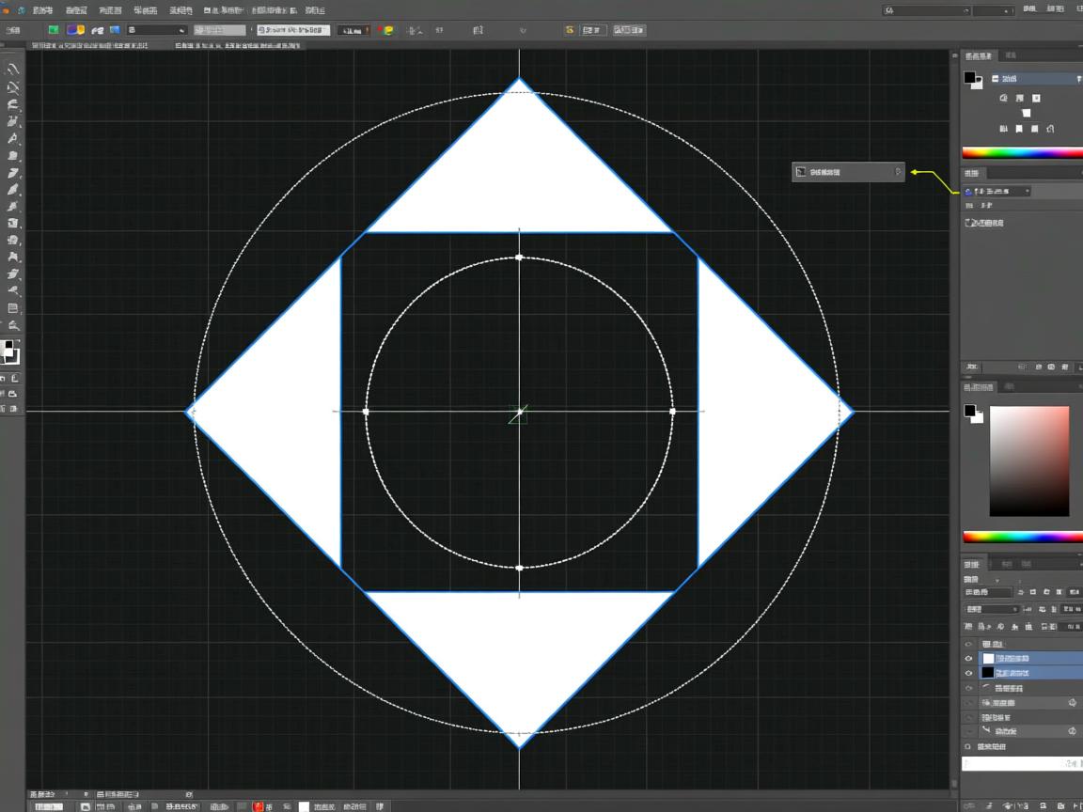Click the purple and yellow options bar icon
Screen dimensions: 1083x812
[75, 30]
